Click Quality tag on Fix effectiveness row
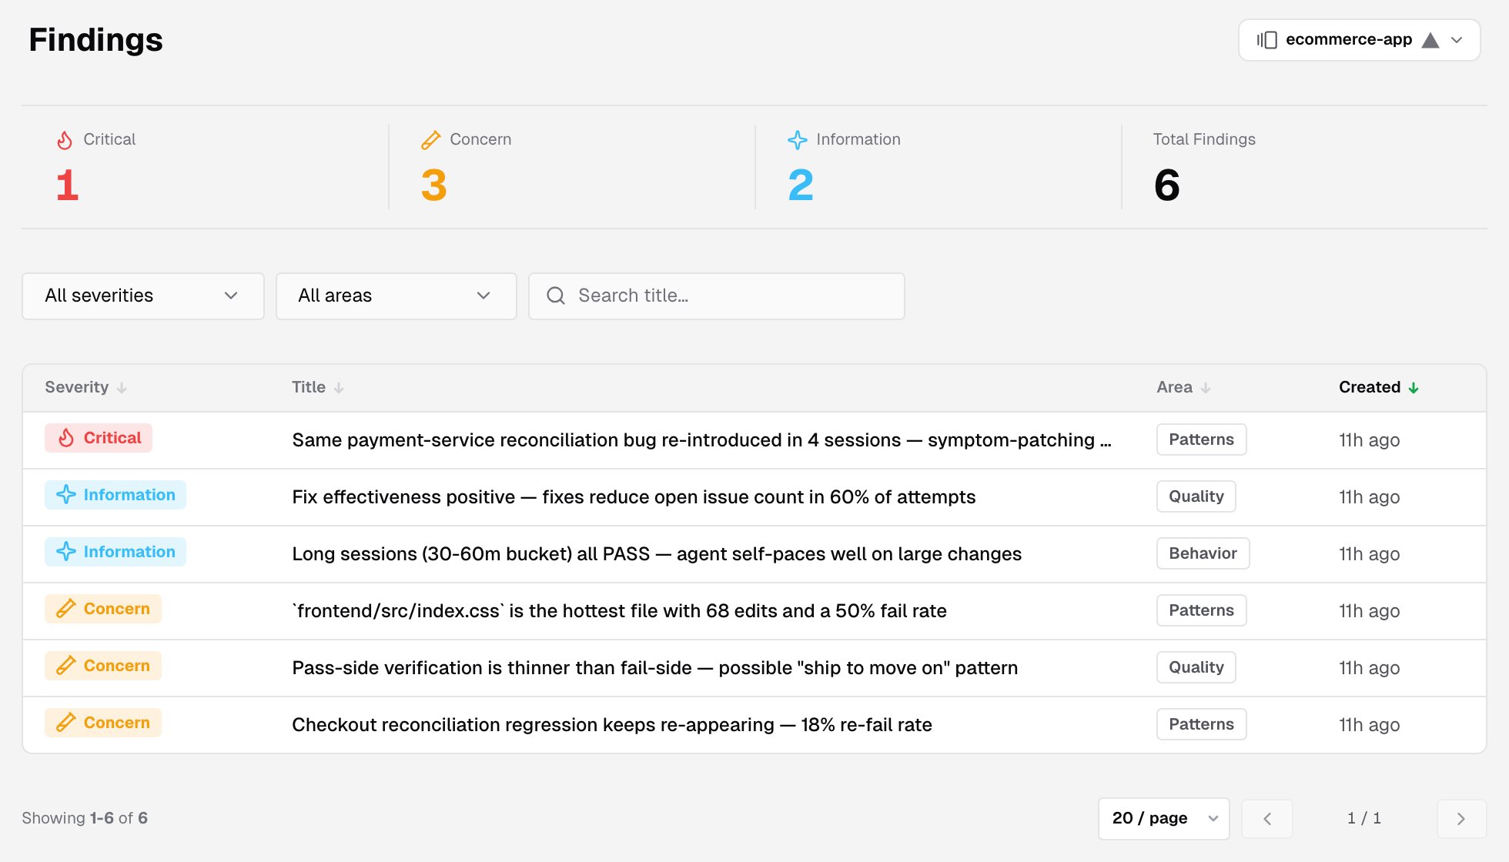1509x862 pixels. (1196, 496)
